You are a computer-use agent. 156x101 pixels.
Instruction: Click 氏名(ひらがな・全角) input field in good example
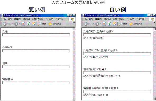coord(117,54)
